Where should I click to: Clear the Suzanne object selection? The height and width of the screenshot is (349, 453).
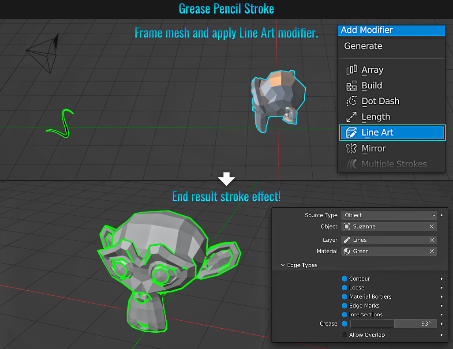[x=432, y=226]
